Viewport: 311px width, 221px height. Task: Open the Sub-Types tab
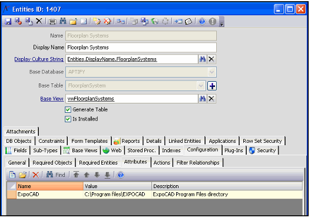point(45,150)
